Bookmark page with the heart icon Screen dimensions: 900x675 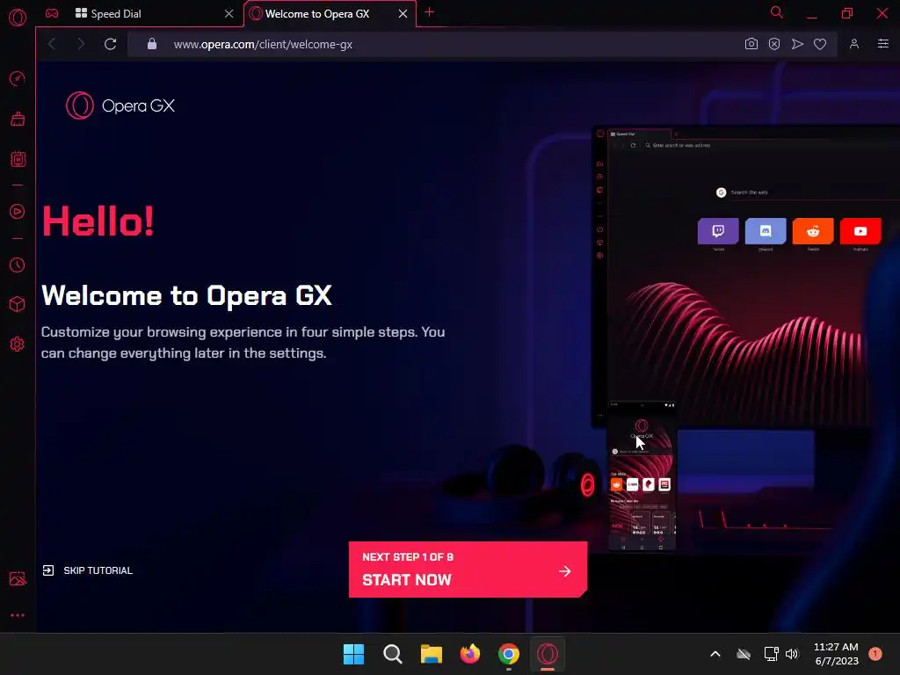pyautogui.click(x=820, y=44)
